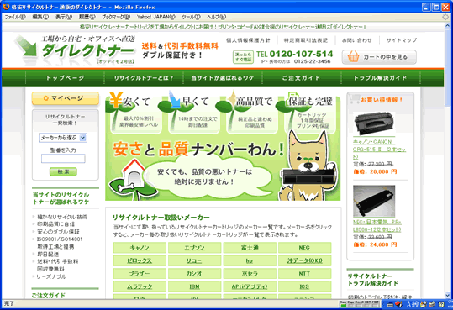Click the NEC toner cartridge thumbnail
This screenshot has height=310, width=453.
coord(374,201)
